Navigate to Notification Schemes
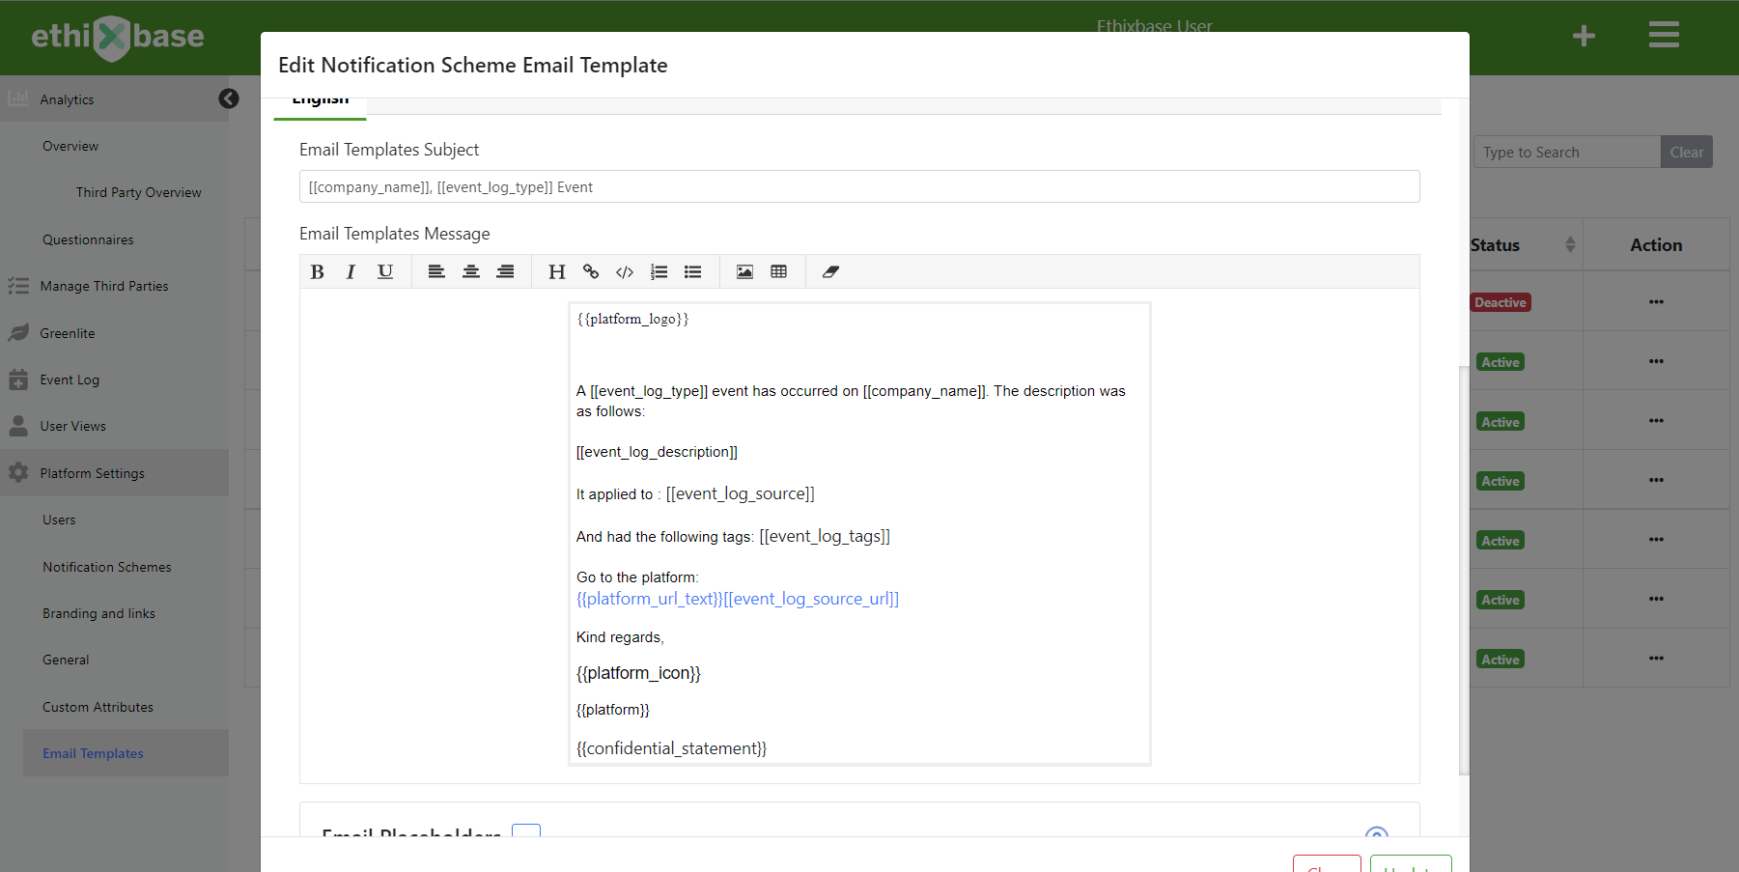Viewport: 1739px width, 872px height. (107, 567)
